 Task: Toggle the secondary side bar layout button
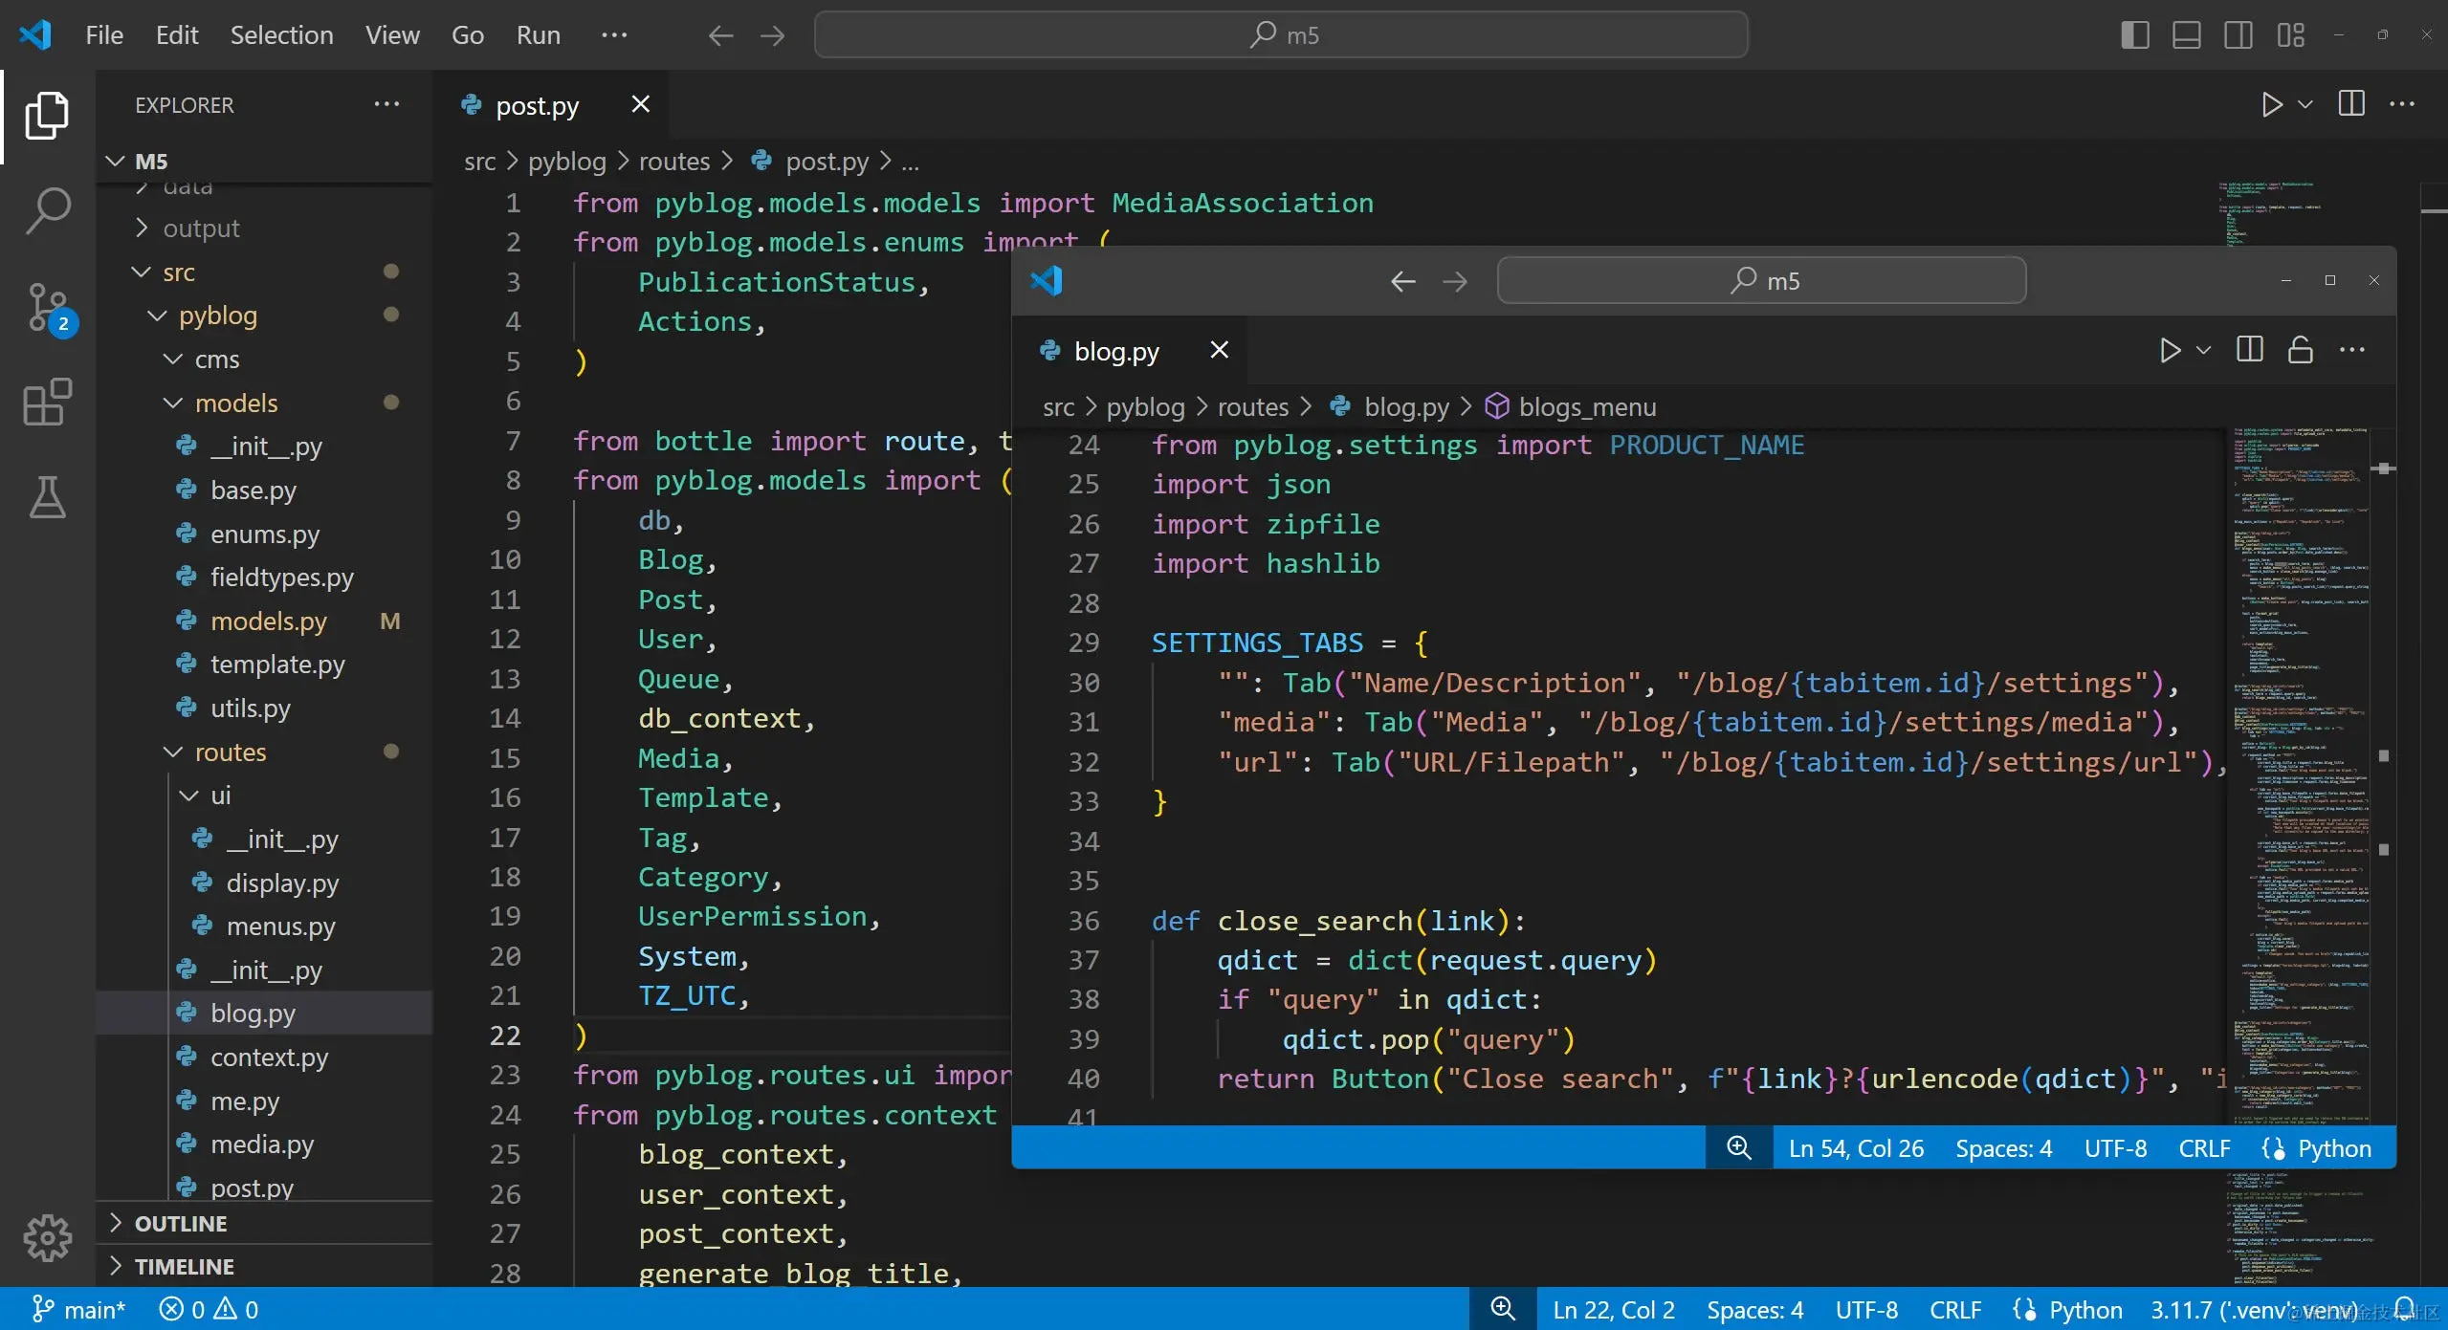(x=2238, y=35)
